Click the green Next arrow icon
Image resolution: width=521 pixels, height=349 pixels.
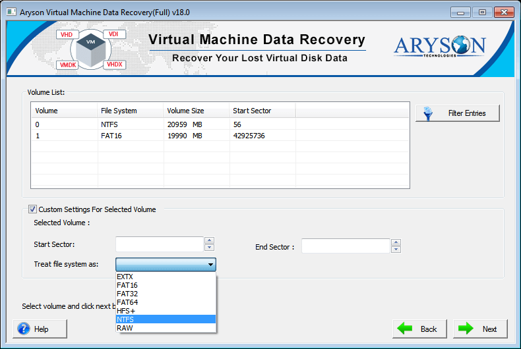pos(466,329)
